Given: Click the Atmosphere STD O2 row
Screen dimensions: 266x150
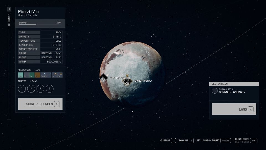Looking at the screenshot, I should [x=40, y=45].
